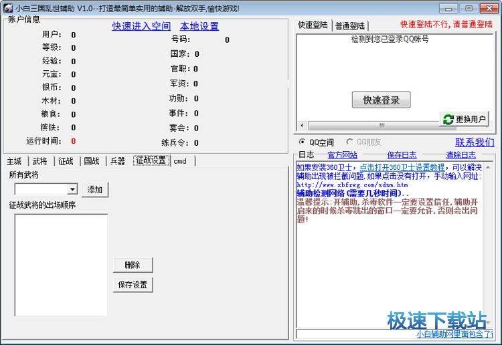This screenshot has height=345, width=502.
Task: Select the QQ空间 radio button
Action: pyautogui.click(x=302, y=142)
